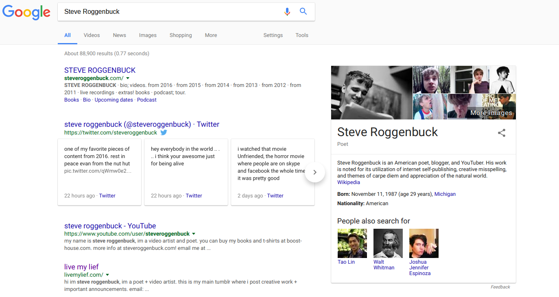The width and height of the screenshot is (559, 297).
Task: Click the Google logo
Action: (26, 12)
